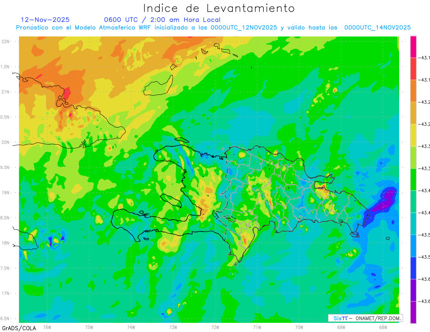This screenshot has height=332, width=430.
Task: Click the date '12-Nov-2025'
Action: pyautogui.click(x=45, y=20)
